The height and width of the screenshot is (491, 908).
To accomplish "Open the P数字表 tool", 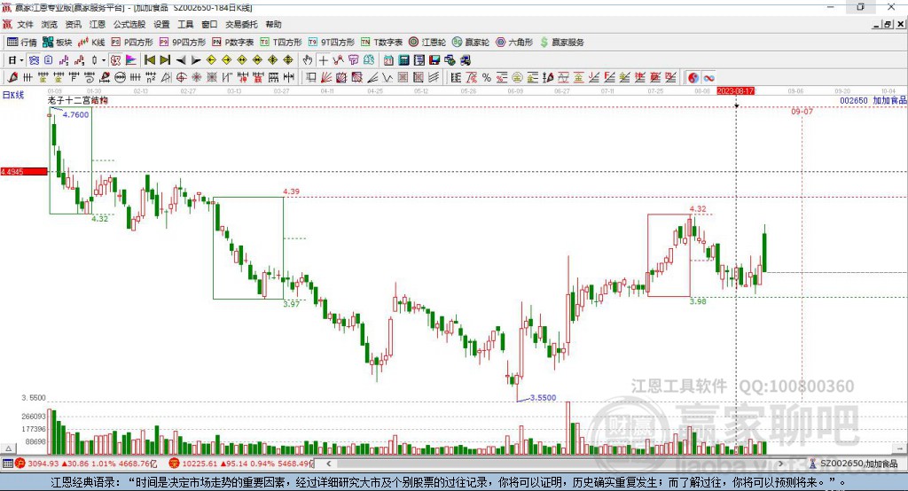I will point(233,43).
